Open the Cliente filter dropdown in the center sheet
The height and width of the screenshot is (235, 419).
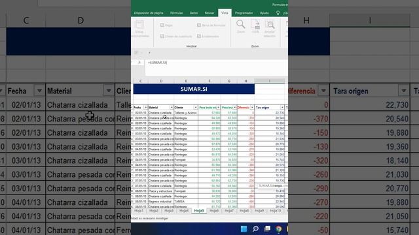point(196,107)
